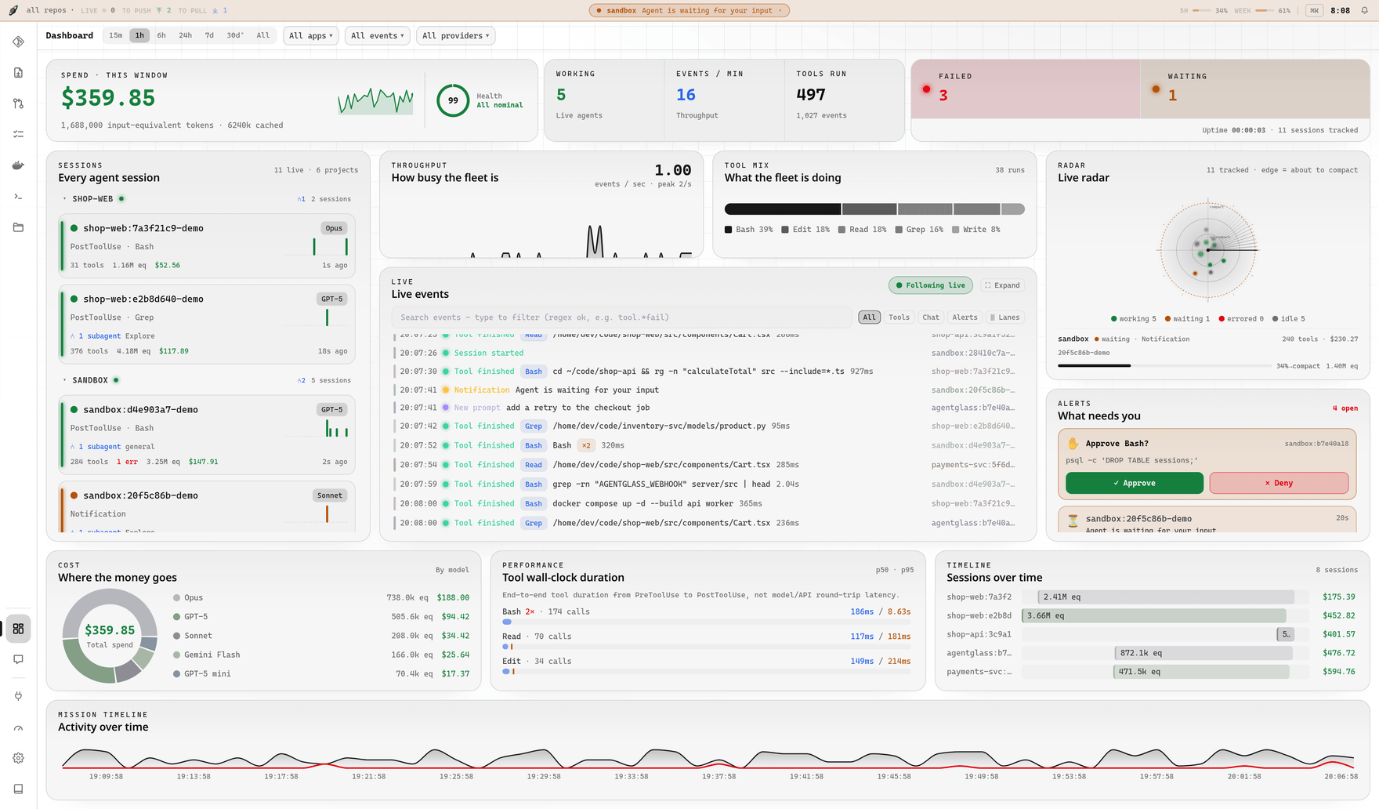Approve the Bash DROP TABLE request
The height and width of the screenshot is (809, 1379).
pos(1134,483)
